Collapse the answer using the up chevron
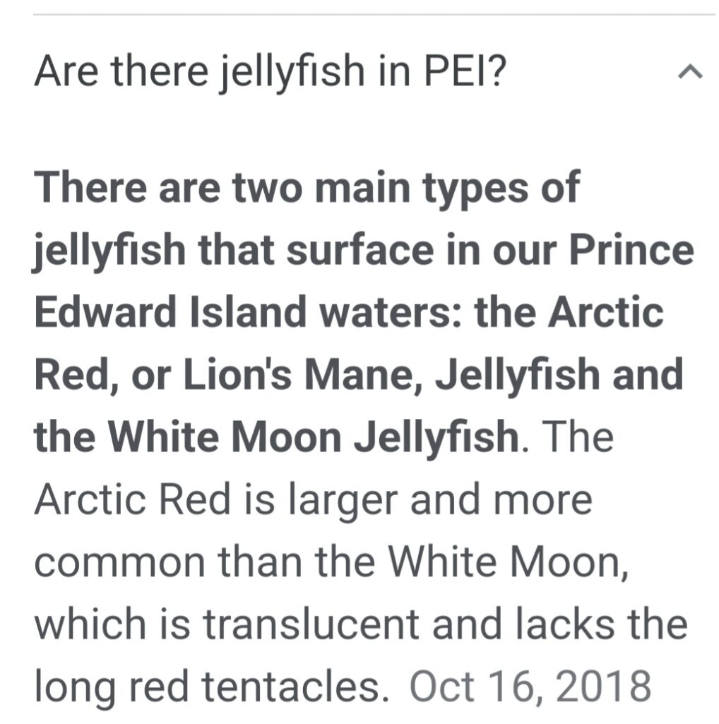The width and height of the screenshot is (719, 724). [690, 72]
